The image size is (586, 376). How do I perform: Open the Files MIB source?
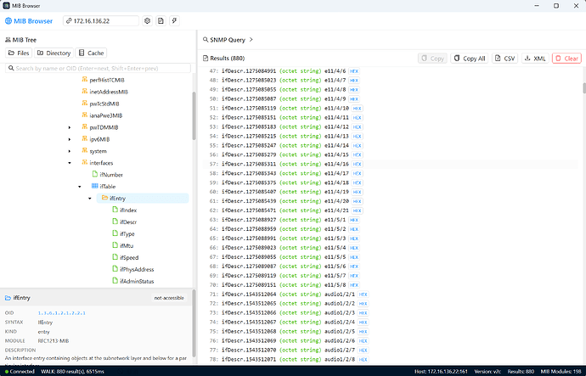[x=19, y=53]
